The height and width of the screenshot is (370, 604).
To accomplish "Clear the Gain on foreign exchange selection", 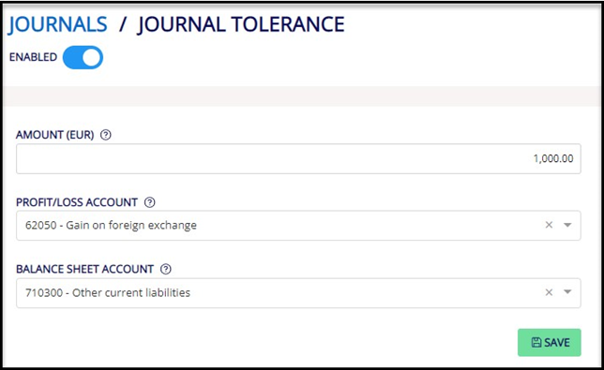I will (x=549, y=225).
